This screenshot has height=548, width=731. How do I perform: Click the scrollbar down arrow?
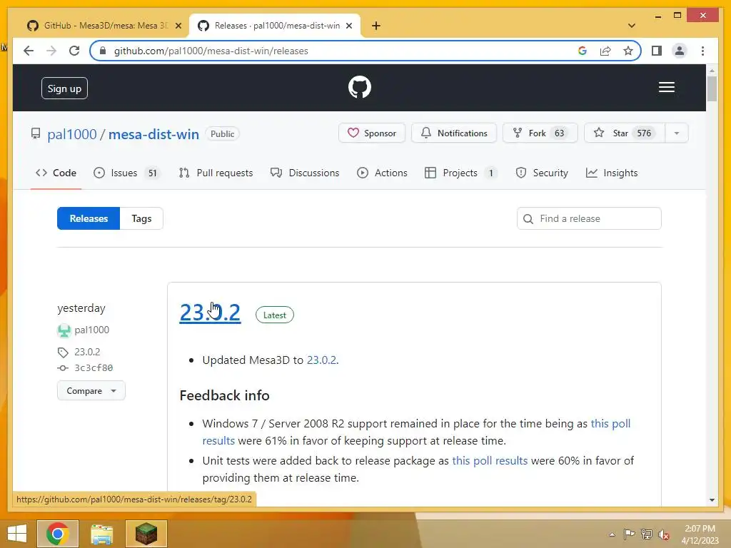click(712, 500)
